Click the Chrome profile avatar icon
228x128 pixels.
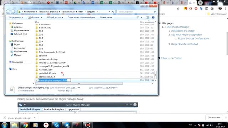tap(220, 9)
